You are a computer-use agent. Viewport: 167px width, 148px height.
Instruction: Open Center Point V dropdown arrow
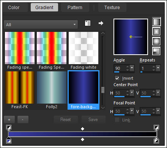tap(158, 93)
